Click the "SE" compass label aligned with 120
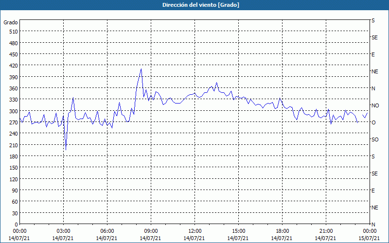The width and height of the screenshot is (389, 243). point(374,174)
